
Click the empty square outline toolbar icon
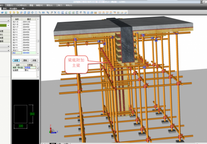pos(36,13)
